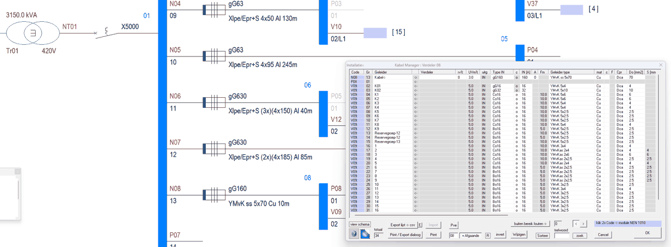The width and height of the screenshot is (671, 247).
Task: Select the load block labeled [ 4 ]
Action: pos(571,9)
